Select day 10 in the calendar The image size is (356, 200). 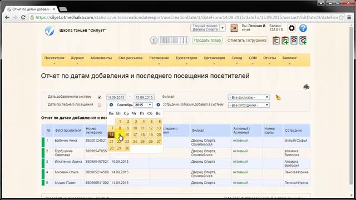coord(135,128)
